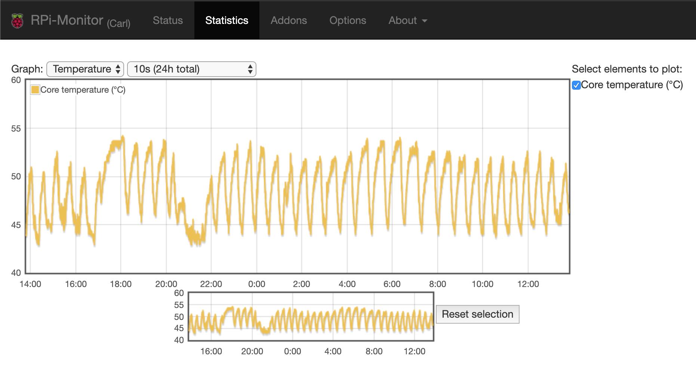The height and width of the screenshot is (367, 696).
Task: Switch to the Status tab
Action: (168, 20)
